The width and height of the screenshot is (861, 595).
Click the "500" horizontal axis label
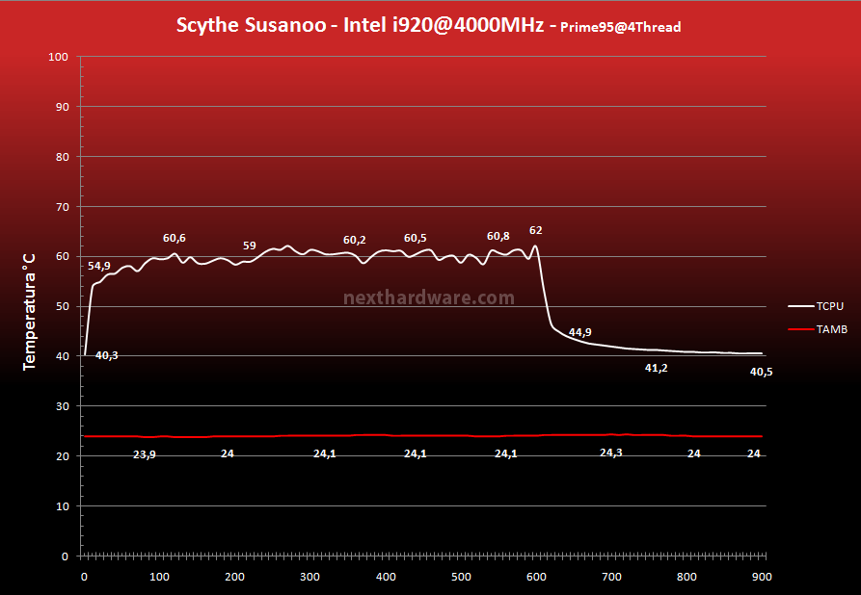[461, 577]
